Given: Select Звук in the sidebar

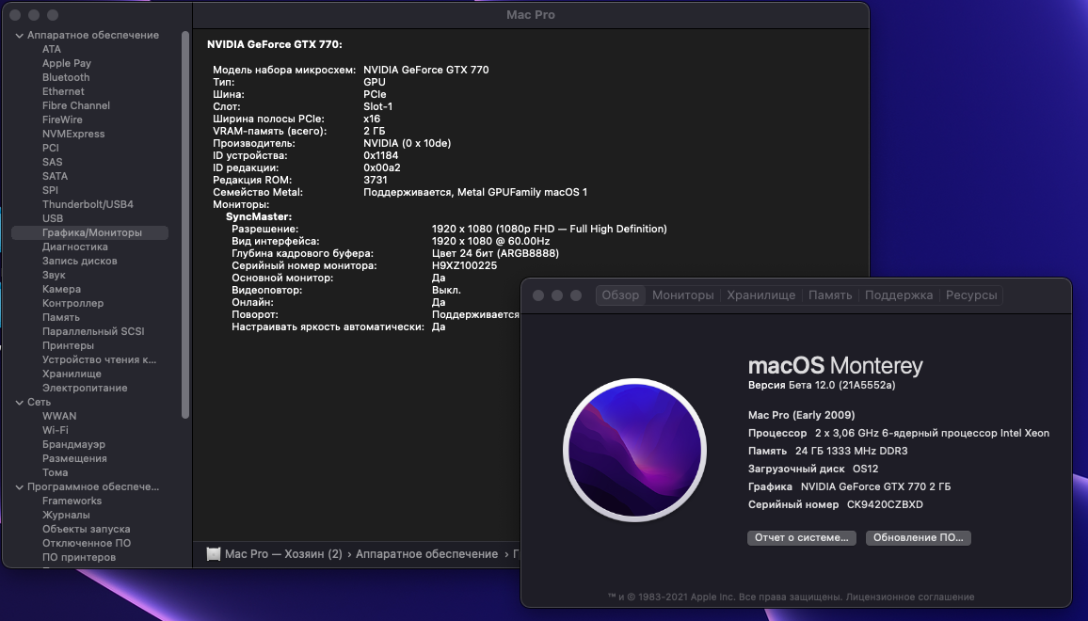Looking at the screenshot, I should point(54,275).
